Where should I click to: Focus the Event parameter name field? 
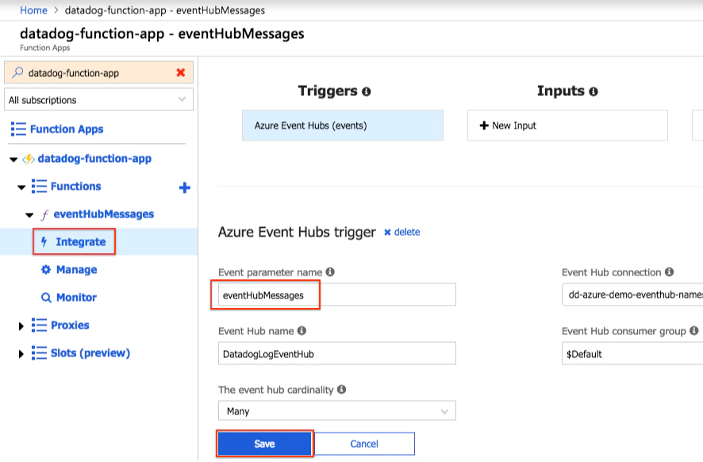[x=336, y=295]
